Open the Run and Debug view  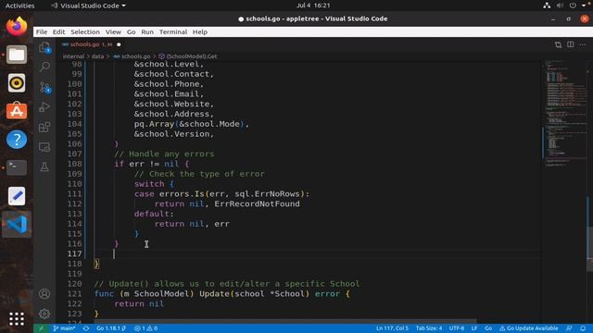pos(44,107)
